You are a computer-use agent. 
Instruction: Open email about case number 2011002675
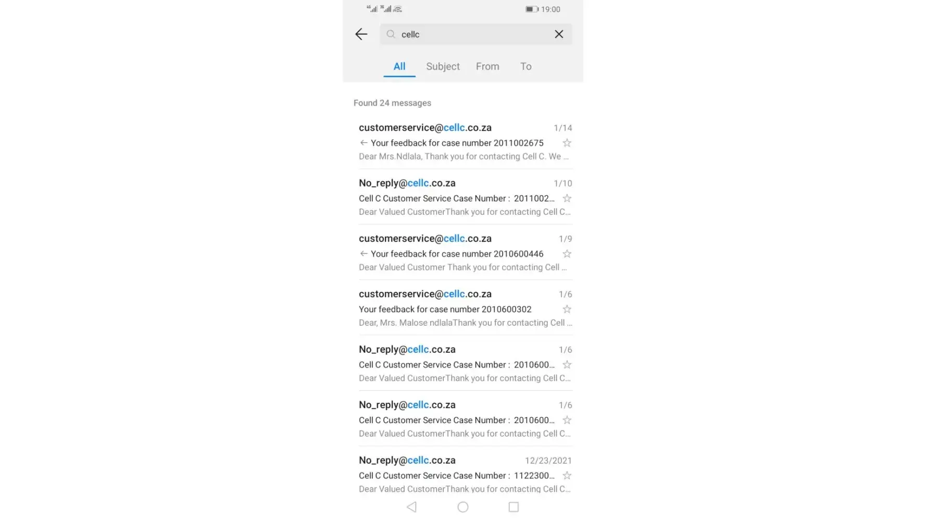coord(465,142)
